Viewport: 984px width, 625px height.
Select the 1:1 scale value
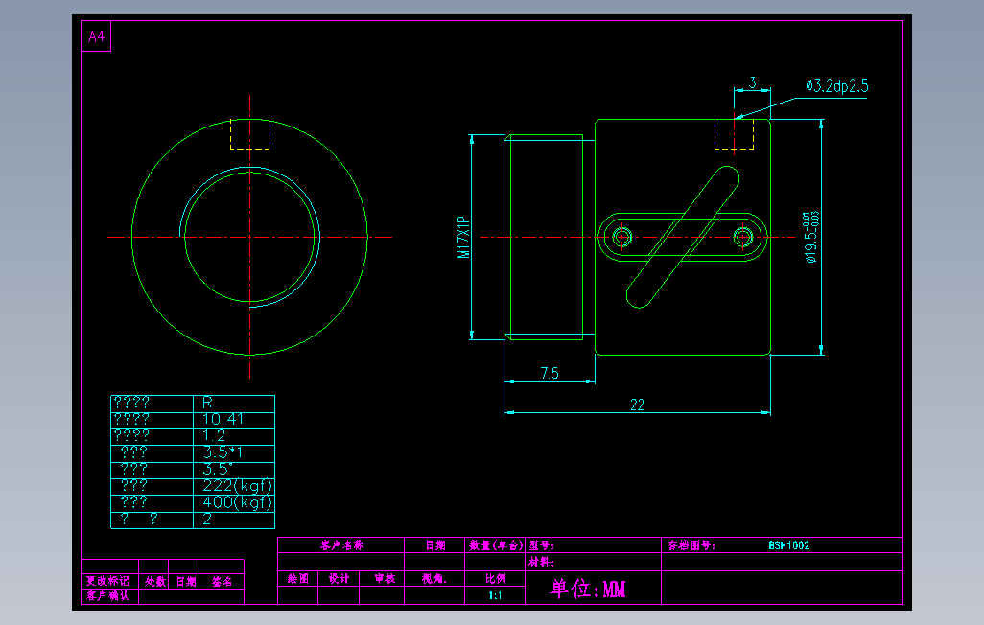495,595
